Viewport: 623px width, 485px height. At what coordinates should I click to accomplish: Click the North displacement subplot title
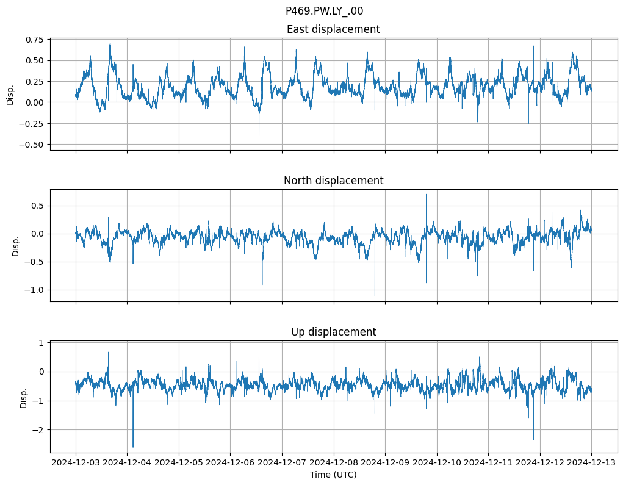click(x=333, y=181)
